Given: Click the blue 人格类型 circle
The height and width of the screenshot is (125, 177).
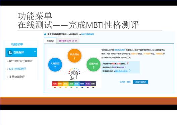Looking at the screenshot, I should point(55,65).
